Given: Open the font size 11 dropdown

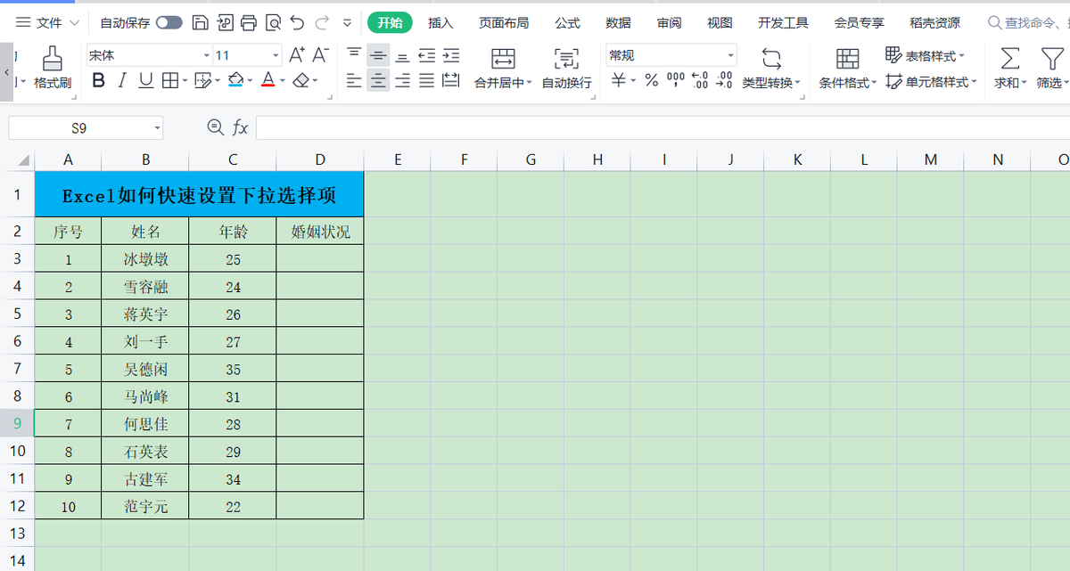Looking at the screenshot, I should [x=276, y=55].
